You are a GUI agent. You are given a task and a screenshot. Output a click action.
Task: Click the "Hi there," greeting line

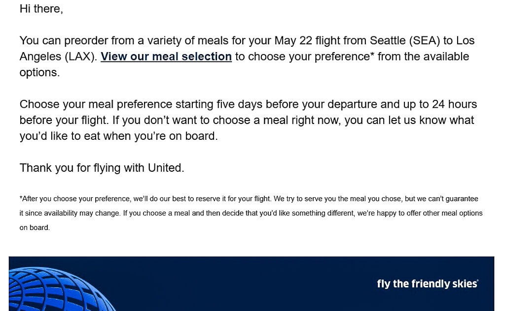click(x=41, y=9)
